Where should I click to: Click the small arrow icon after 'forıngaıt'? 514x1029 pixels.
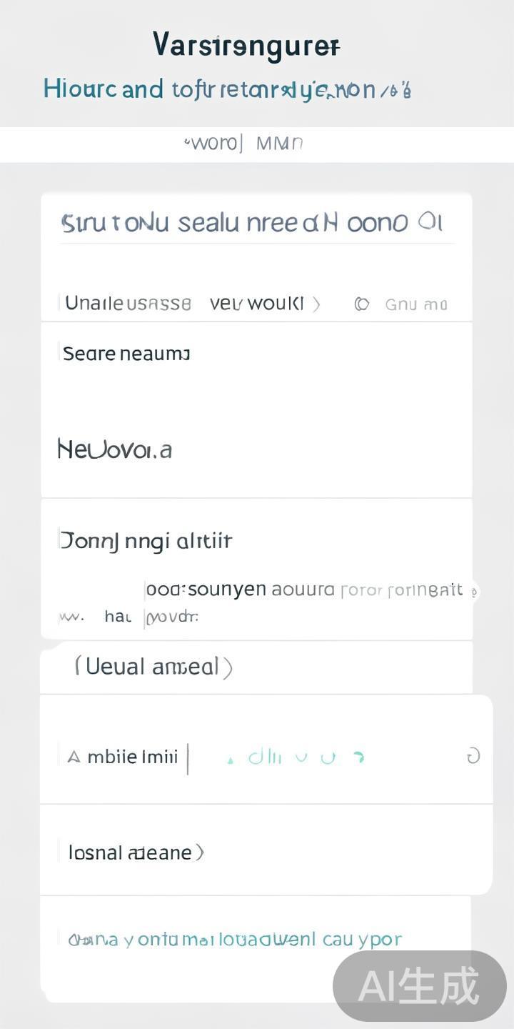475,592
